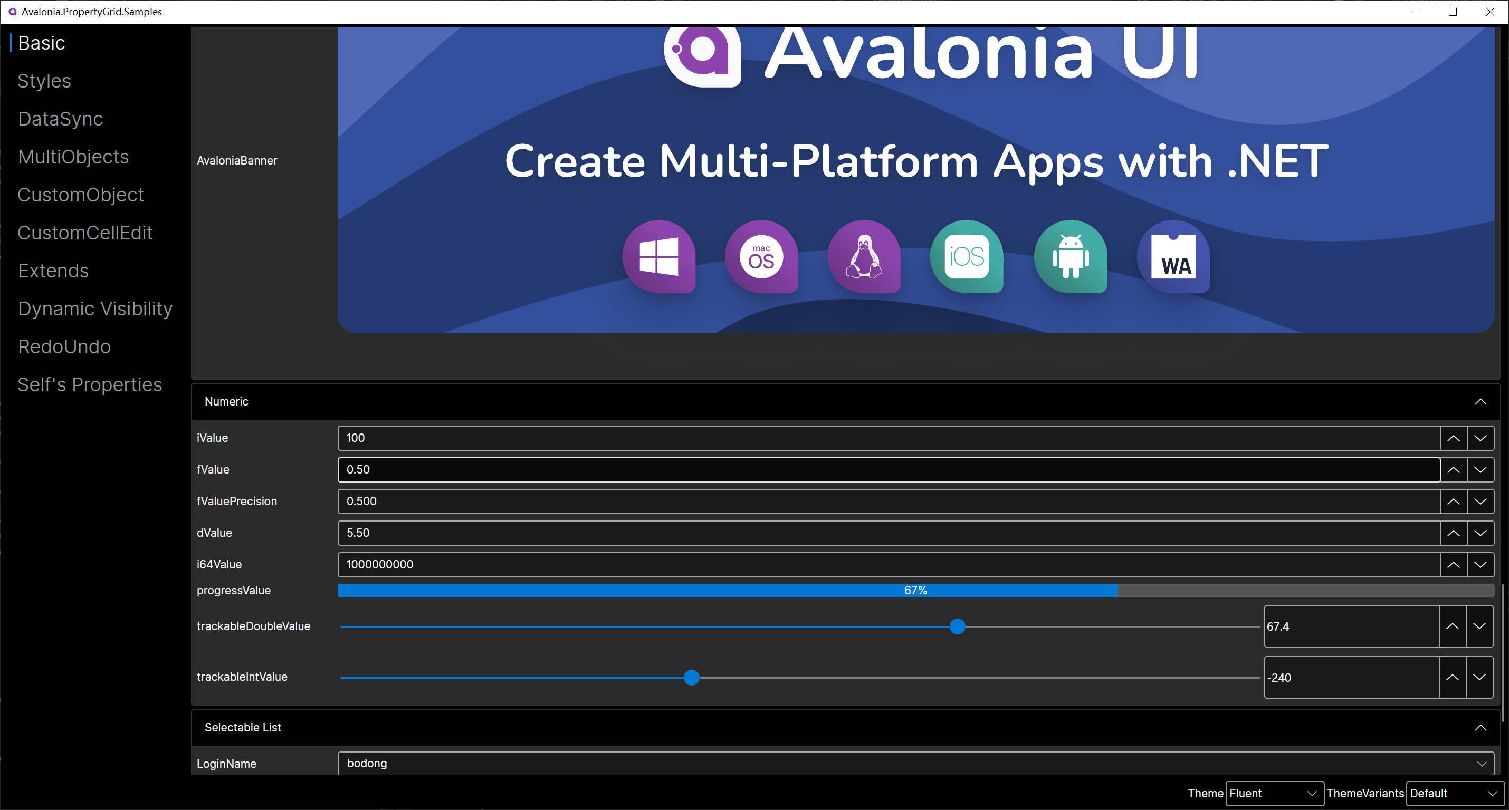
Task: Decrement fValue using down spinner
Action: (x=1481, y=470)
